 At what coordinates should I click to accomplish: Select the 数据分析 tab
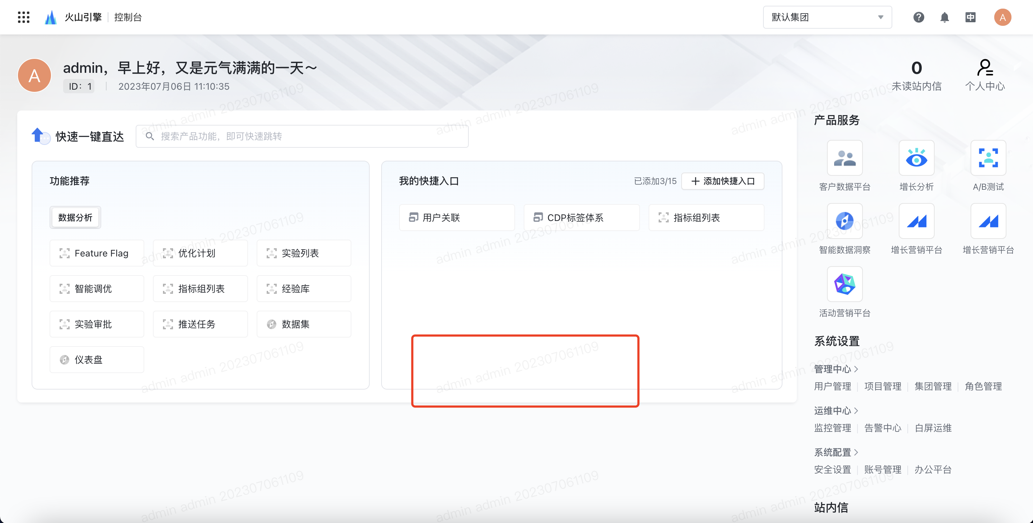pos(75,217)
